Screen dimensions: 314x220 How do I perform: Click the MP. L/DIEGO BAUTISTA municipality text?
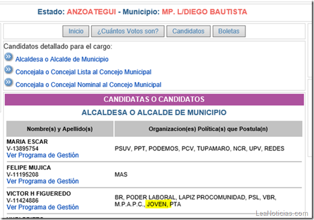[x=204, y=12]
